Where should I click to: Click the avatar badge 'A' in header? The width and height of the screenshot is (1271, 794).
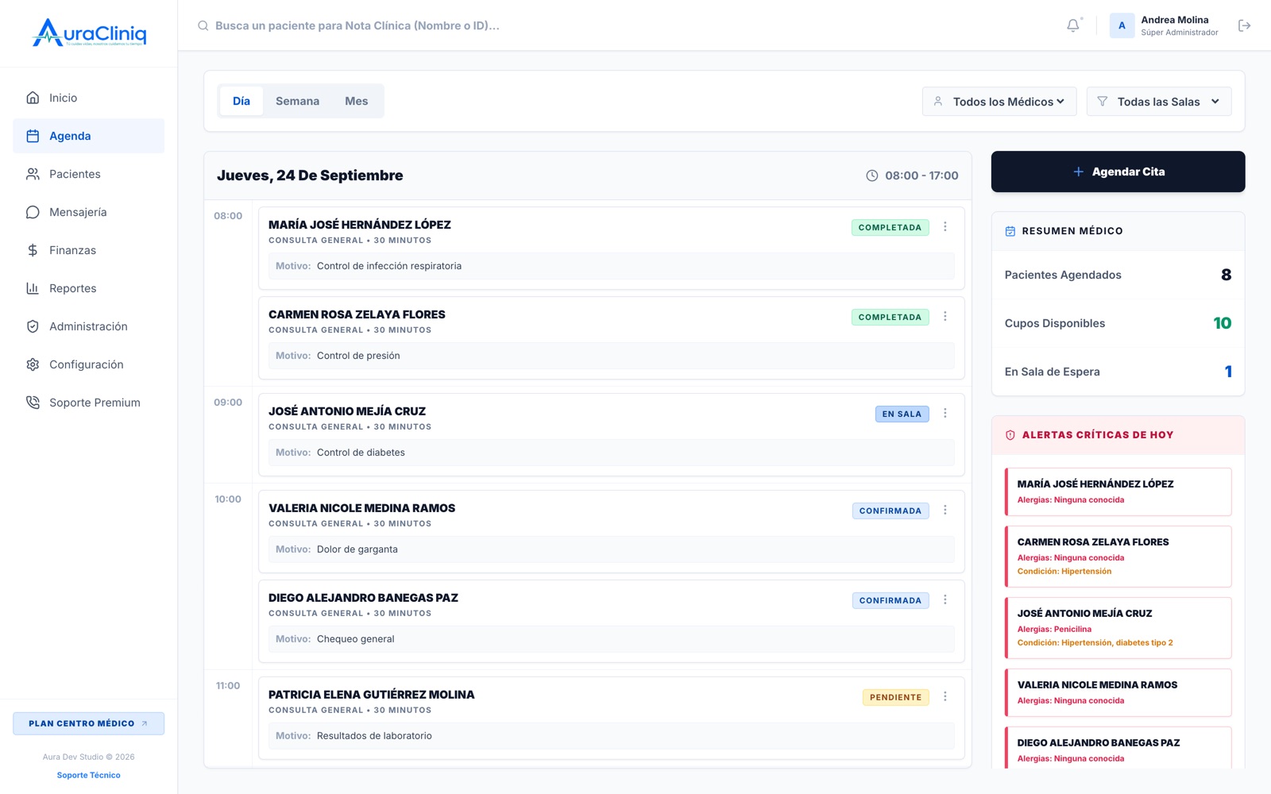coord(1122,25)
